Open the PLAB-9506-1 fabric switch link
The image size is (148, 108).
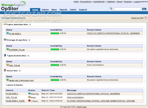(x=15, y=34)
